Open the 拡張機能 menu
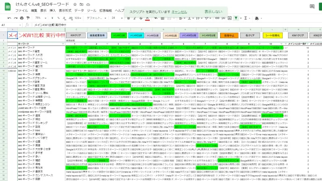The width and height of the screenshot is (322, 181). pos(105,10)
